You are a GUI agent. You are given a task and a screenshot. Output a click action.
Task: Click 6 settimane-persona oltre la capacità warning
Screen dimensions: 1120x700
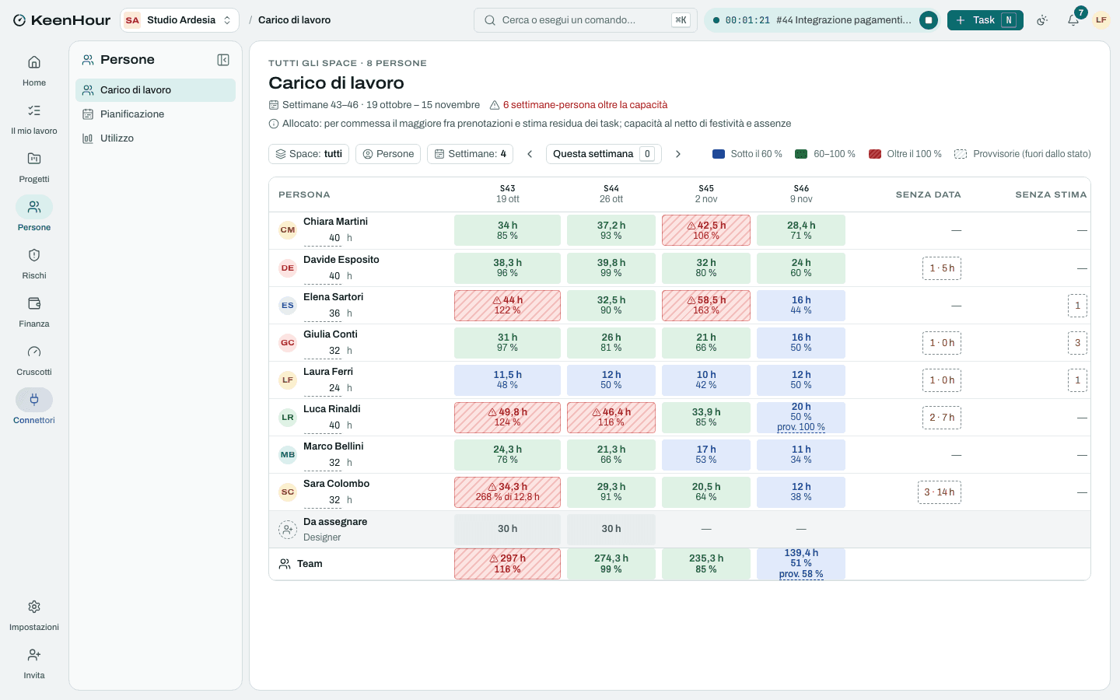[x=578, y=105]
